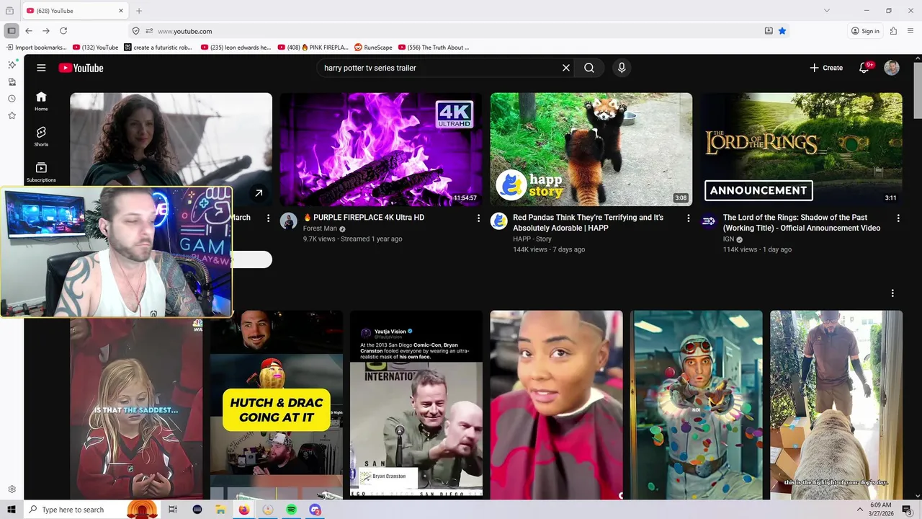Expand the list-all-tabs chevron
922x519 pixels.
point(827,11)
